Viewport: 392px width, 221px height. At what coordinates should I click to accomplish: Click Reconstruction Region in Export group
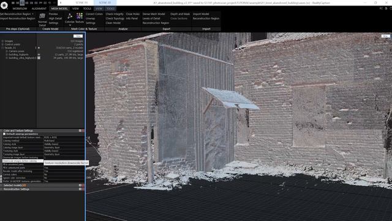(156, 23)
